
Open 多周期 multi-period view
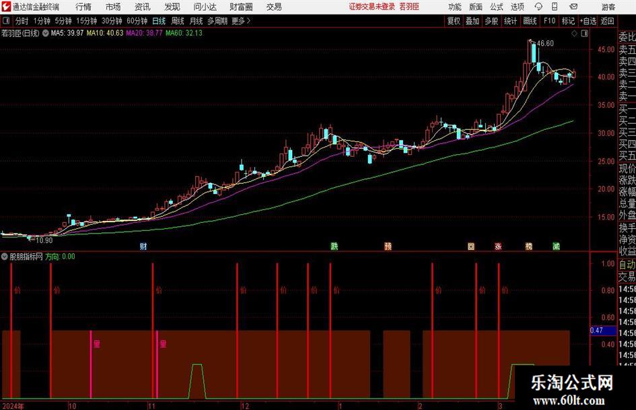[x=217, y=21]
